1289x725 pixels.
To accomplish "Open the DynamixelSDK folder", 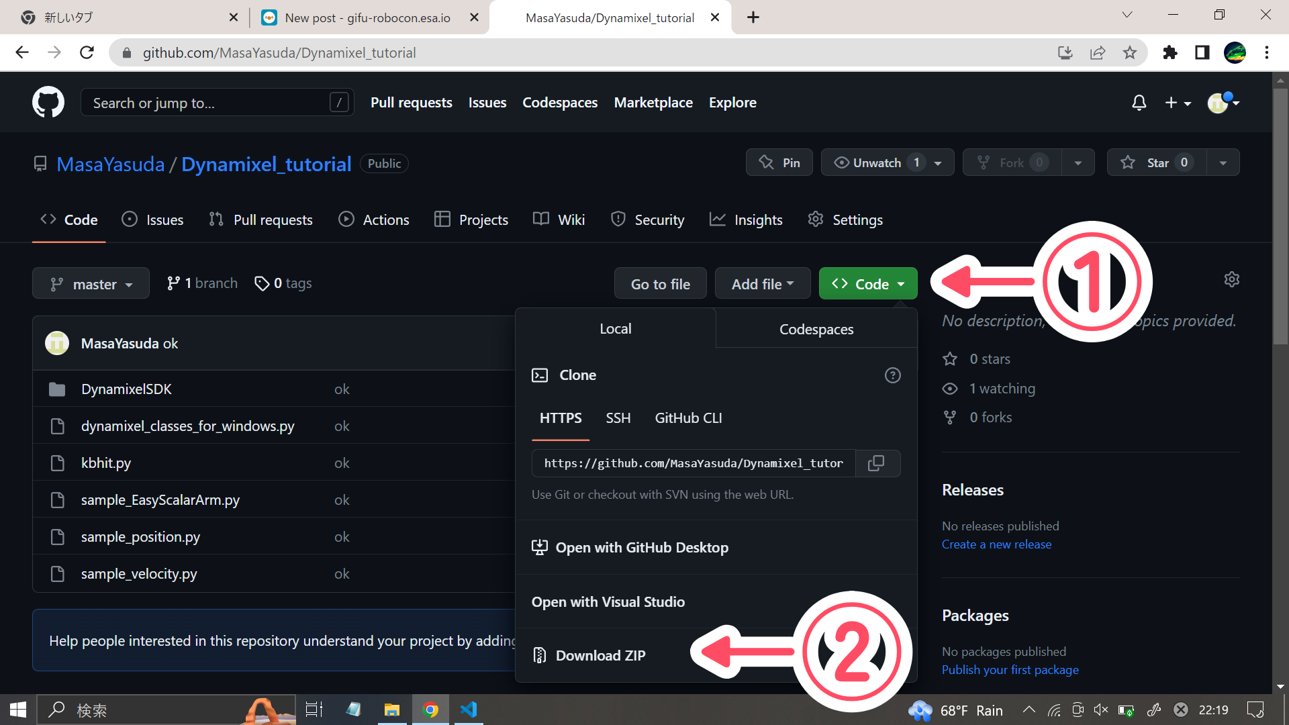I will (x=126, y=389).
